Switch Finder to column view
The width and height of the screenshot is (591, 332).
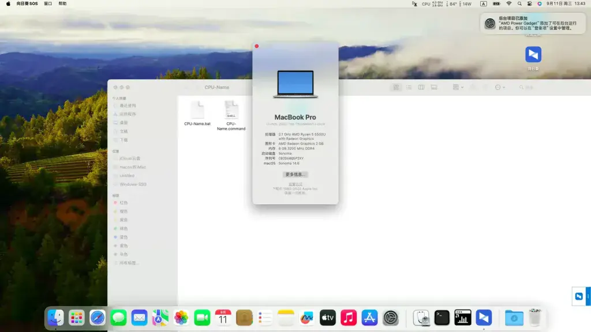(x=421, y=88)
